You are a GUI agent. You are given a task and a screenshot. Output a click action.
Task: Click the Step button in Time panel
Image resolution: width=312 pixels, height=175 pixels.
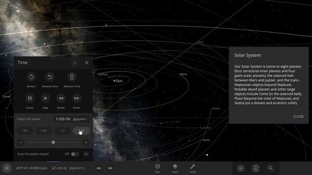(x=45, y=98)
